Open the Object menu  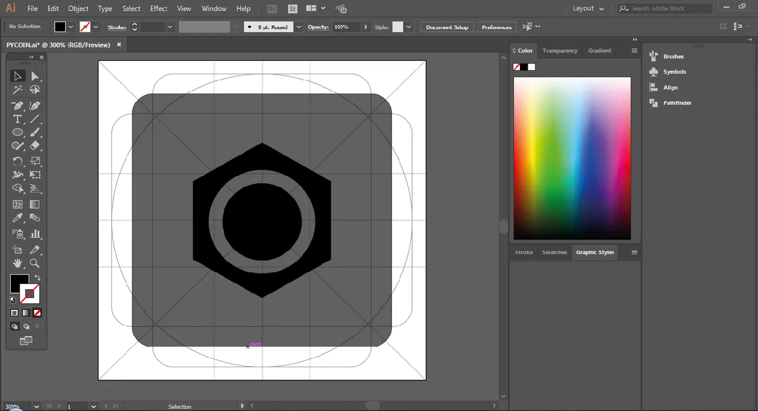[x=78, y=8]
